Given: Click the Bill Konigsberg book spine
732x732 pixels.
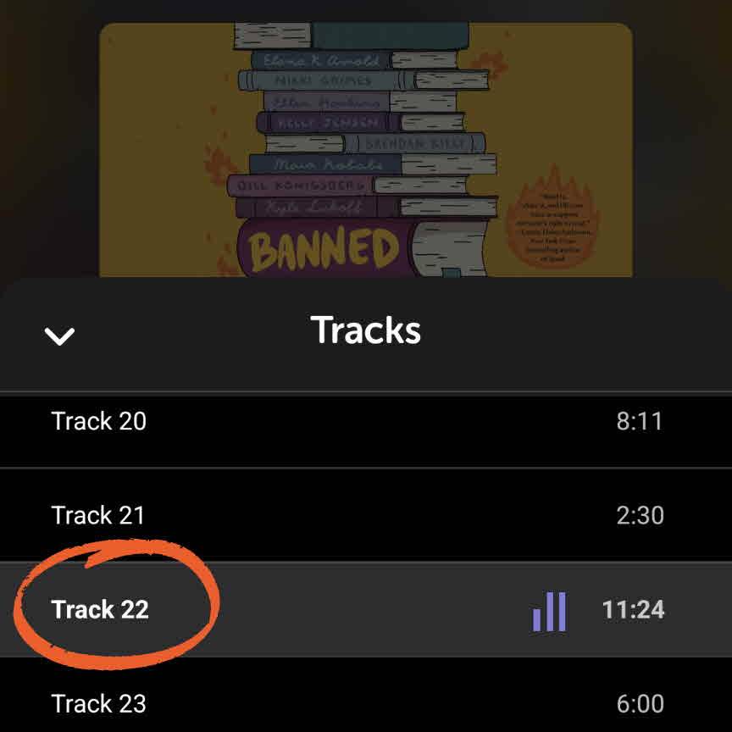Looking at the screenshot, I should 300,186.
